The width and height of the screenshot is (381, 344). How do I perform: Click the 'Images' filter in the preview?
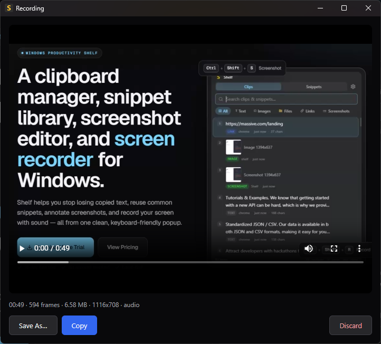click(262, 111)
